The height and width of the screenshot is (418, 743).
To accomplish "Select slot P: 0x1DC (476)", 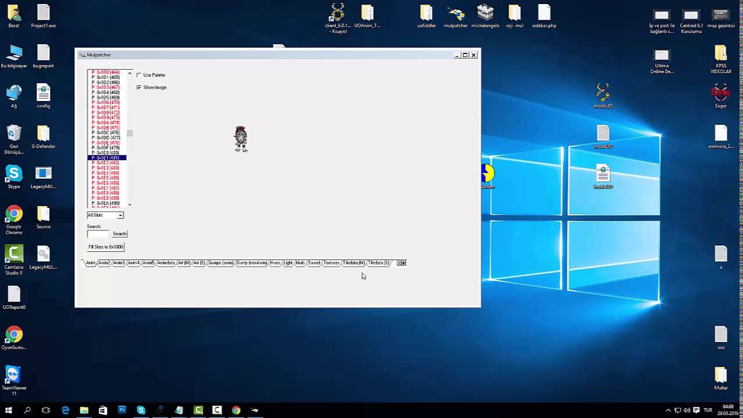I will tap(106, 133).
